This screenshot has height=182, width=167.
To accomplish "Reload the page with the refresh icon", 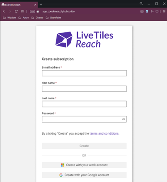I will click(x=16, y=11).
